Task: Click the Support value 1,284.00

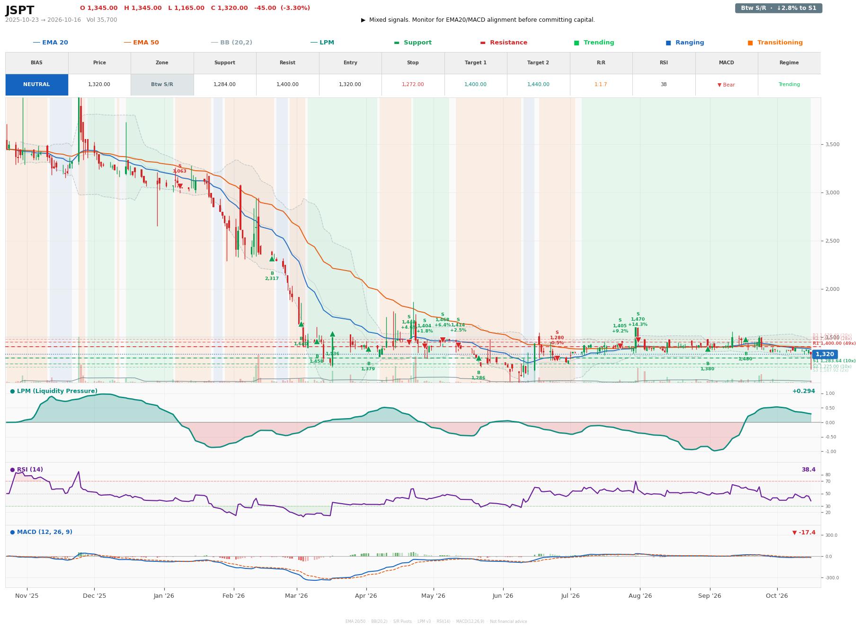Action: 225,85
